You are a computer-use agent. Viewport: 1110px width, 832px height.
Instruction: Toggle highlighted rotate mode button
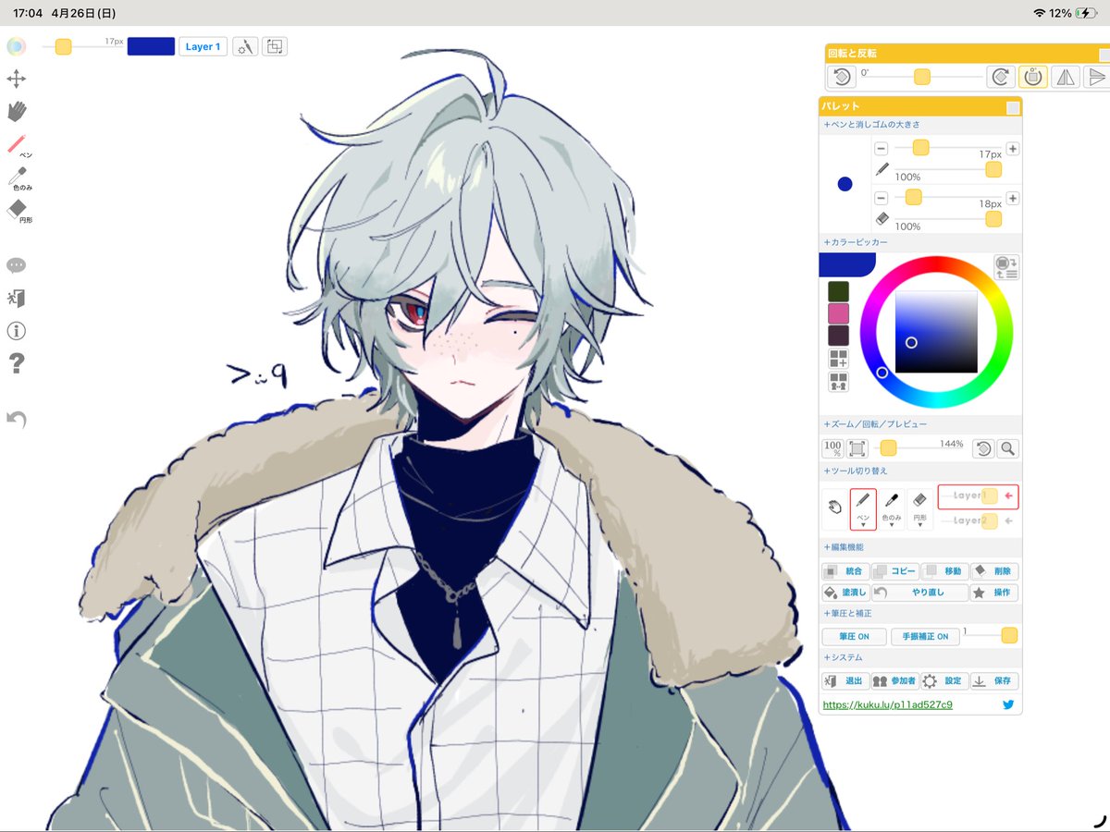[x=1033, y=77]
